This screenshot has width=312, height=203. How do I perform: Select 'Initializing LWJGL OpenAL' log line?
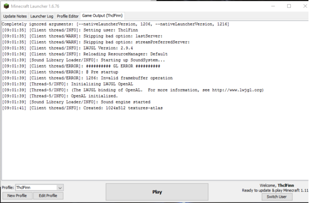tap(68, 84)
